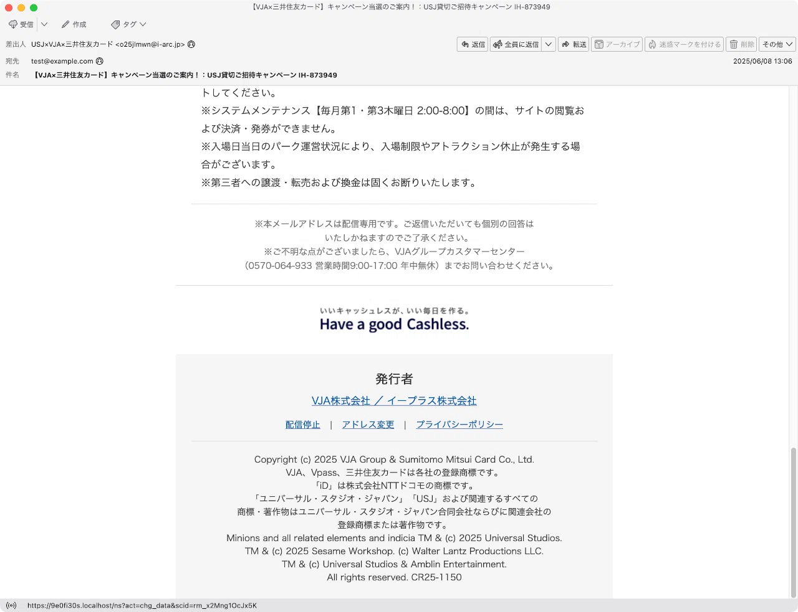
Task: Open the Tag (タグ) dropdown
Action: point(128,24)
